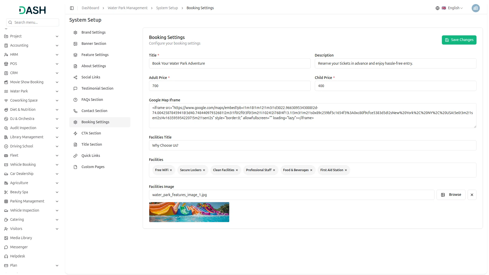Click the user avatar icon

[x=476, y=8]
